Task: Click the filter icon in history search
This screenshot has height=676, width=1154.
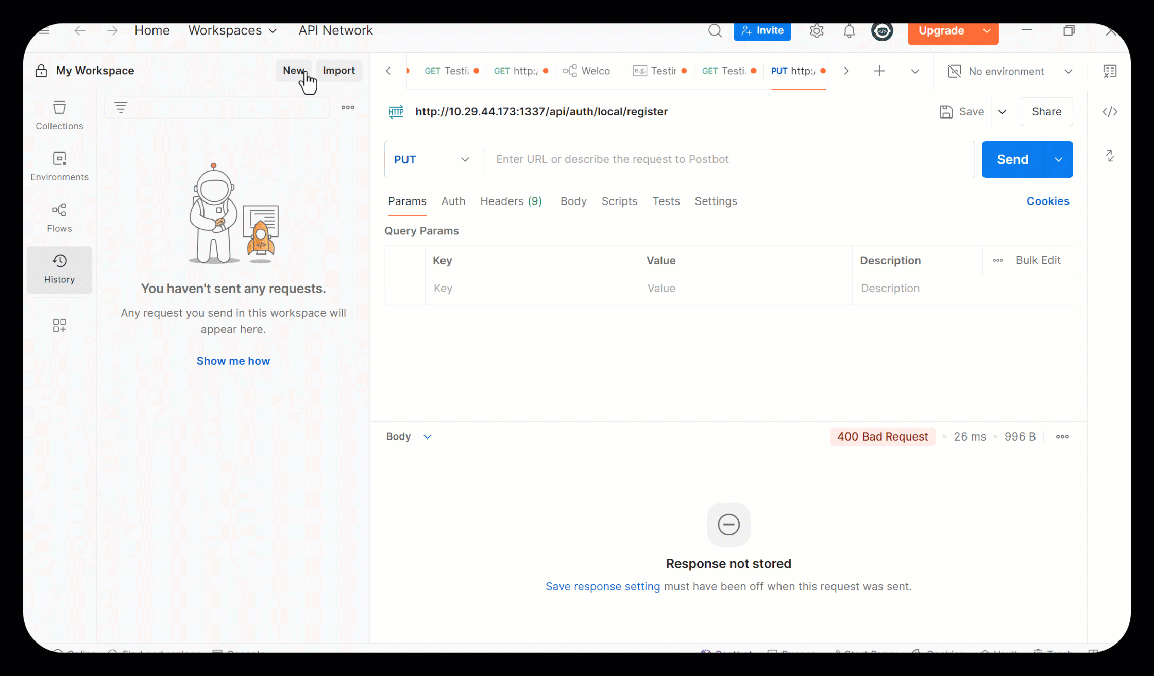Action: [x=121, y=107]
